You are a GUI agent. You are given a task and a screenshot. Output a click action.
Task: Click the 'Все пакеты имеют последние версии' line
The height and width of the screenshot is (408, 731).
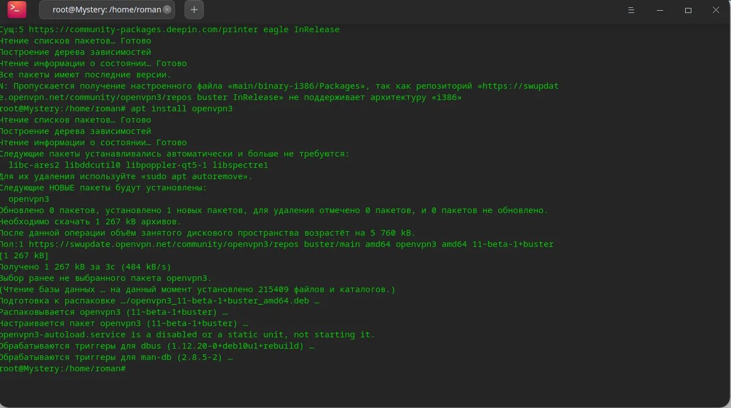click(x=85, y=75)
